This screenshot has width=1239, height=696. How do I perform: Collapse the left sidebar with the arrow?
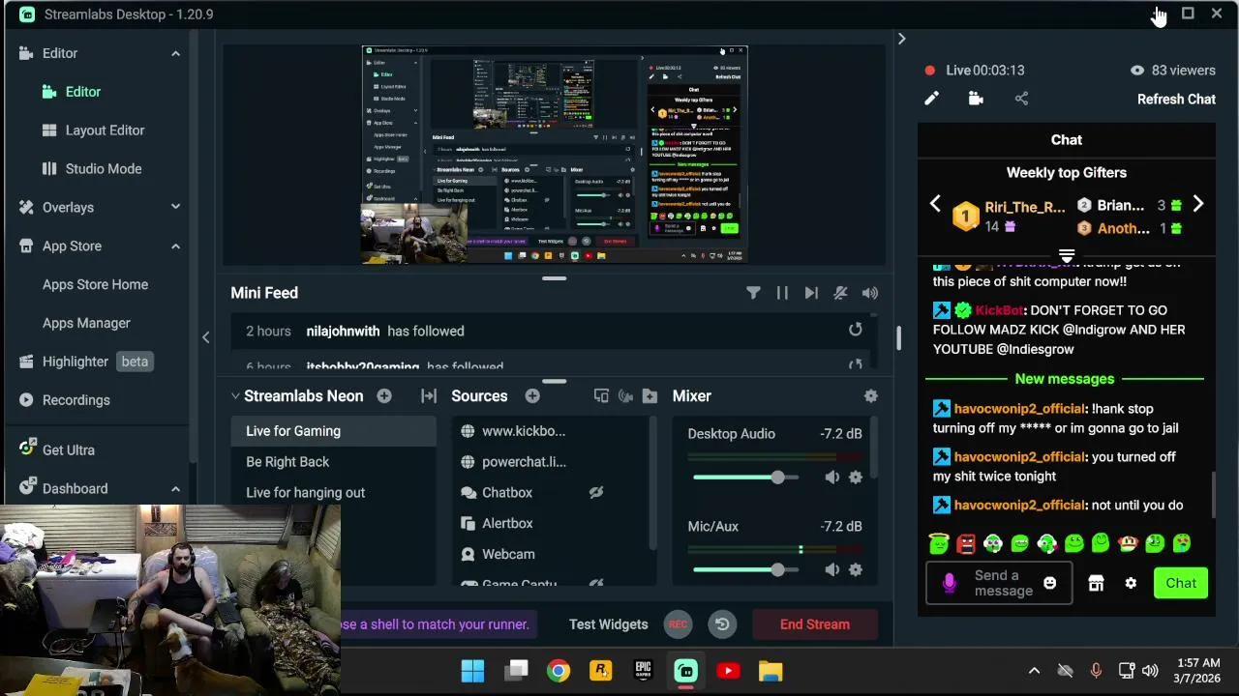tap(205, 337)
